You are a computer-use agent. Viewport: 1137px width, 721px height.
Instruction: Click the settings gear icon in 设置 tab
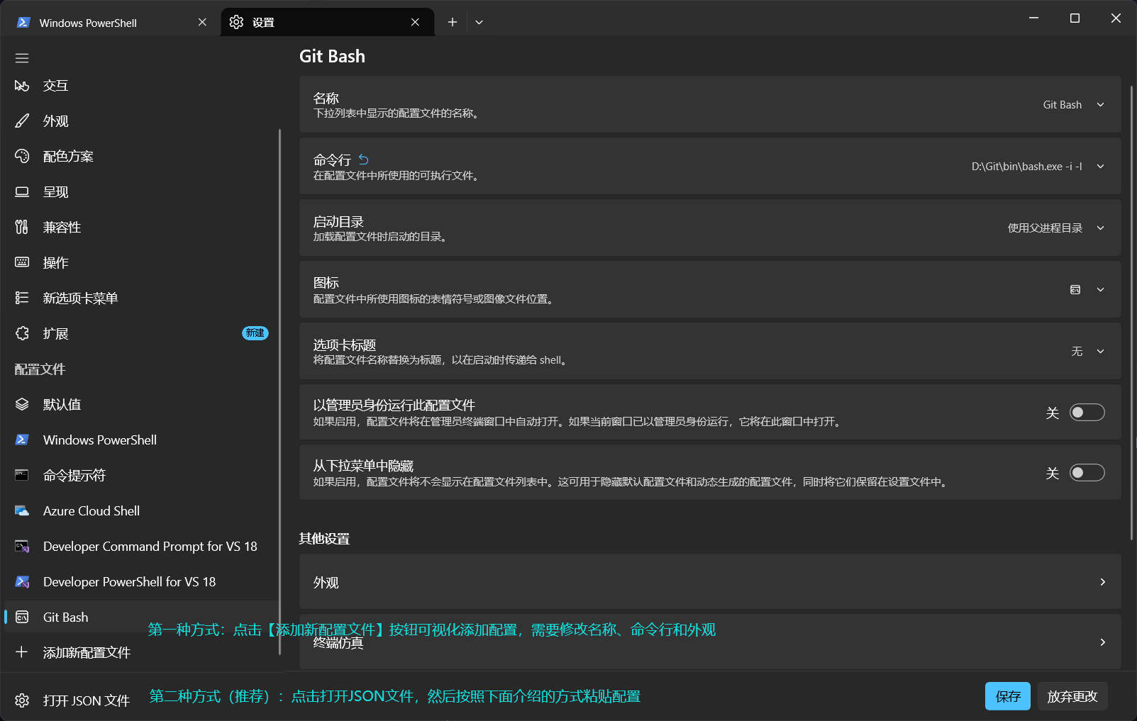tap(237, 23)
